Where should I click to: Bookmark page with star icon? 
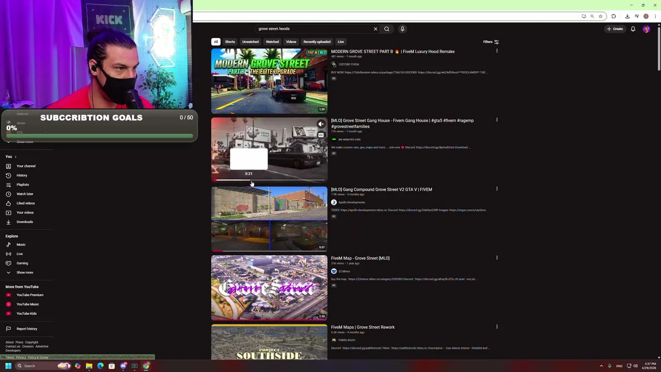point(600,16)
